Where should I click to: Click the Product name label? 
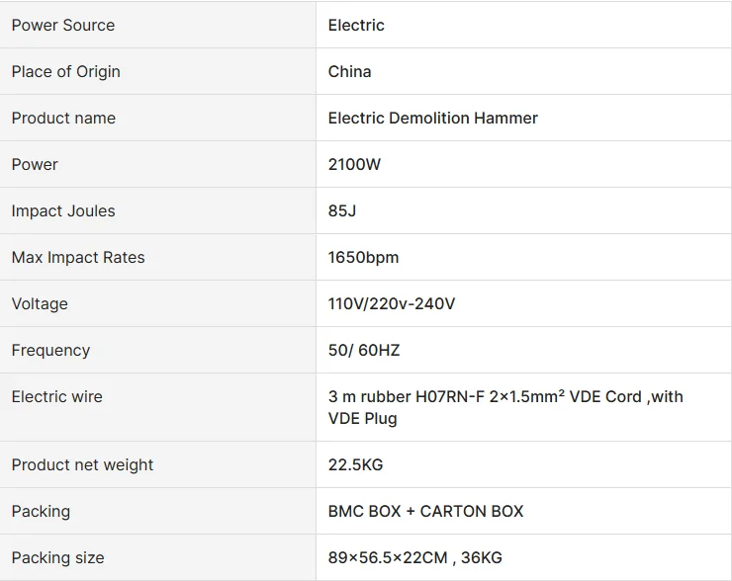coord(63,118)
